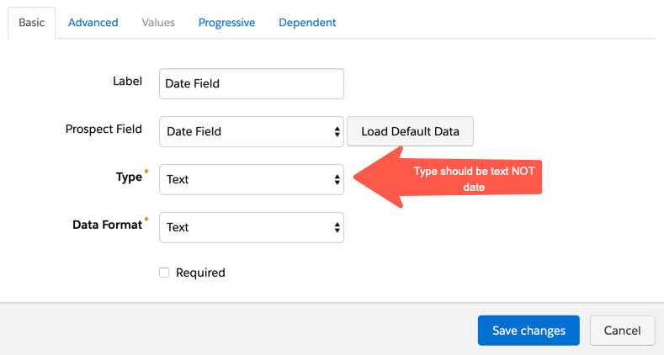Go to the Progressive tab
Screen dimensions: 664x355
[226, 23]
